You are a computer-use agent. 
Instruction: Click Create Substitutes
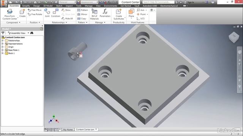click(119, 14)
